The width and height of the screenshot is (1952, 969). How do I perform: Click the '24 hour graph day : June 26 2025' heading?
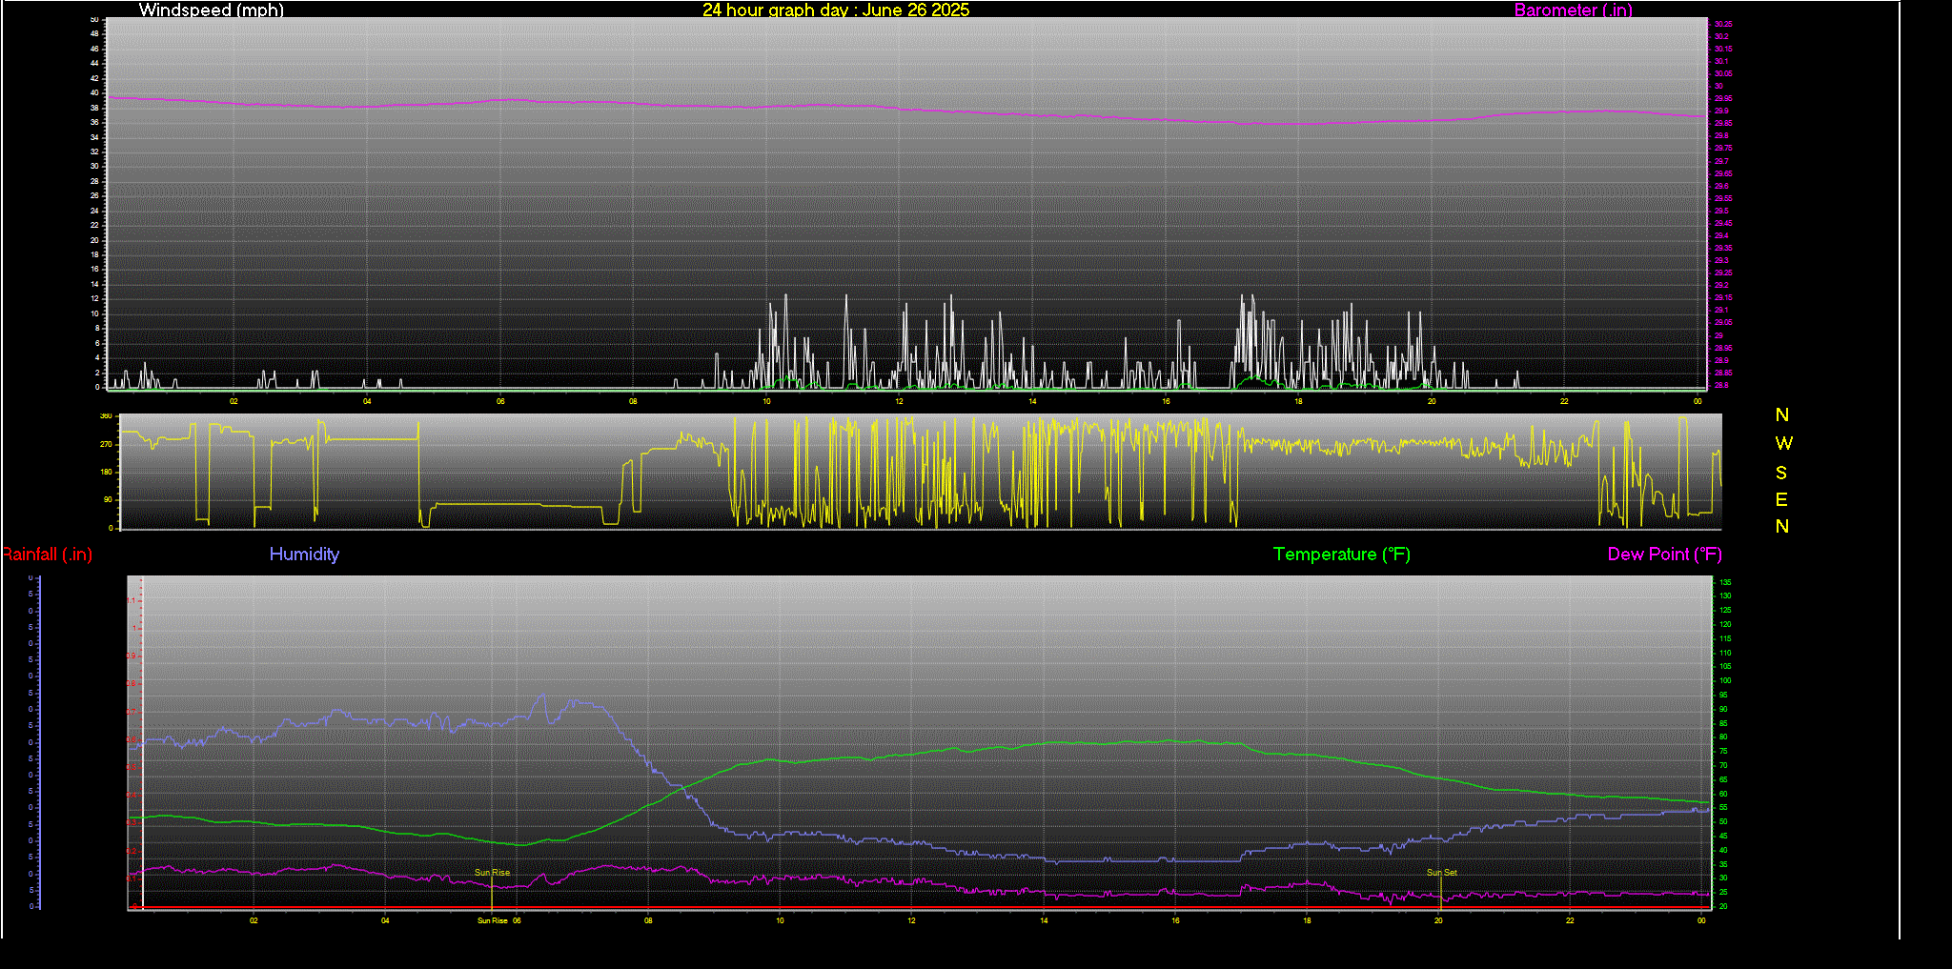pos(836,10)
